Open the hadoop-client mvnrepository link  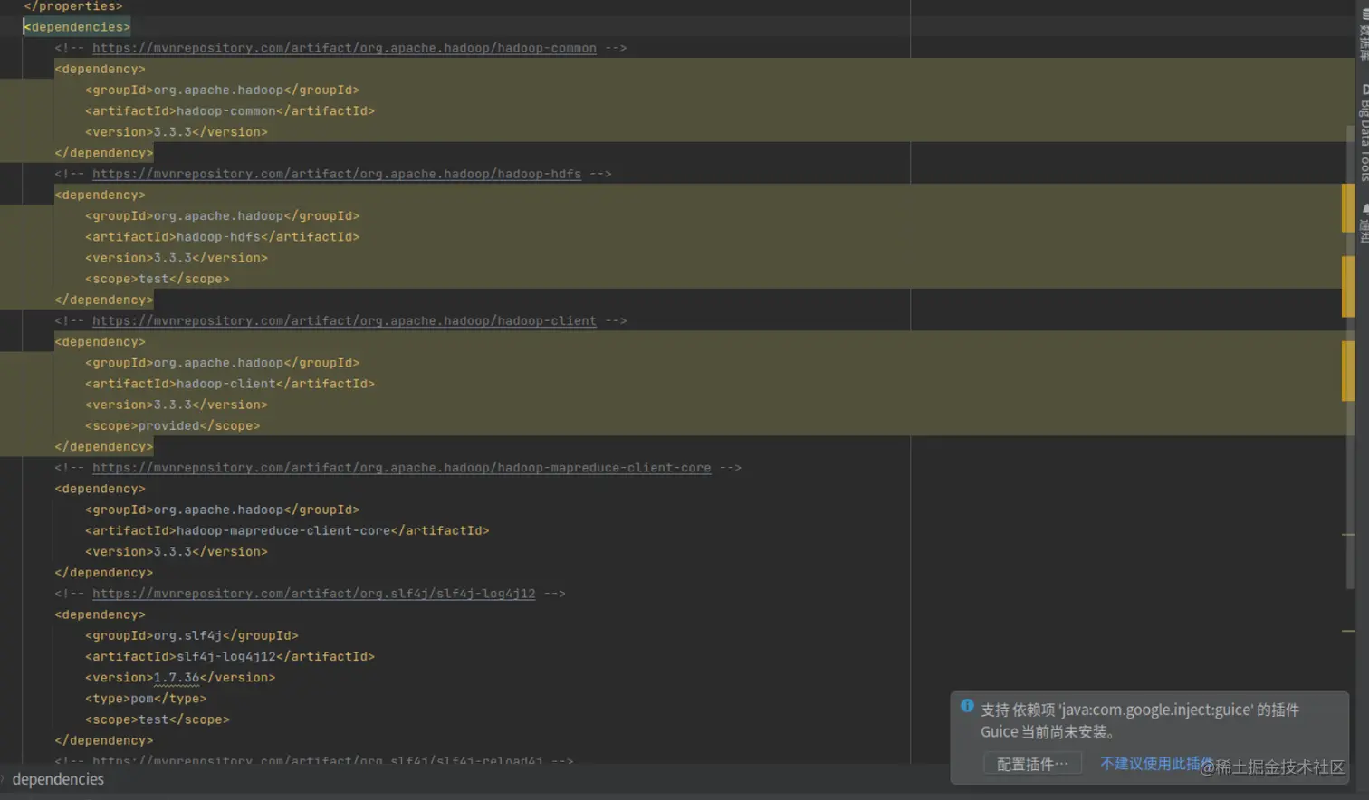344,320
